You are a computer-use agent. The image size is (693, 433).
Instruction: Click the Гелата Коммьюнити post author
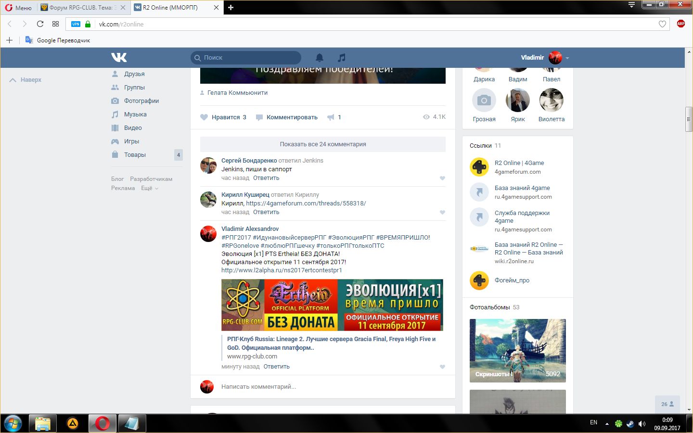(237, 93)
